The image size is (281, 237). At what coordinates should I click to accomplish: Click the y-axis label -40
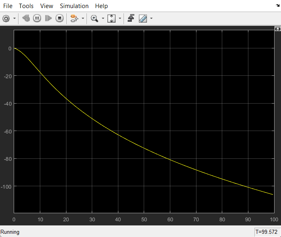click(x=8, y=104)
